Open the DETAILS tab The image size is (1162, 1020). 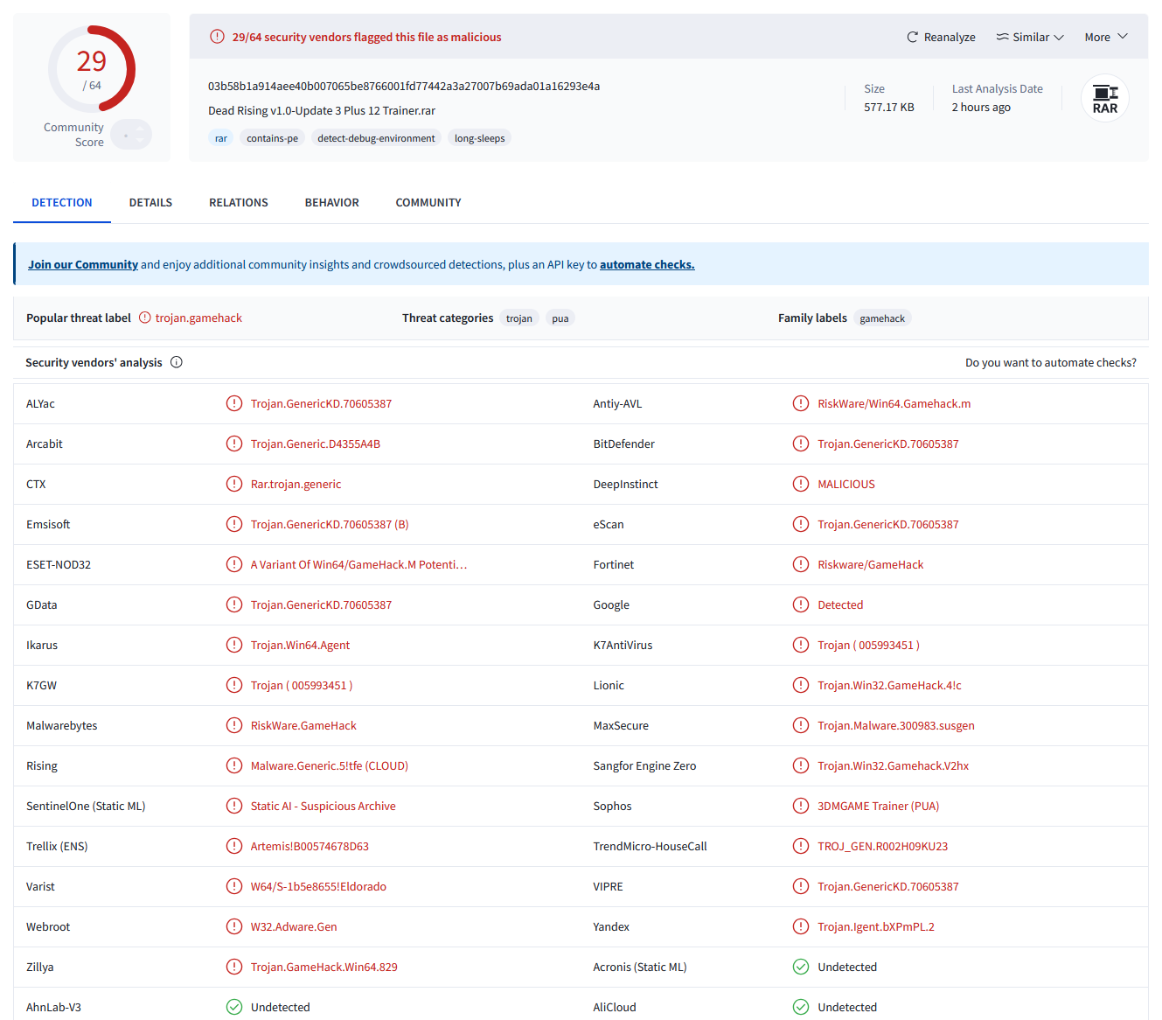pos(150,202)
